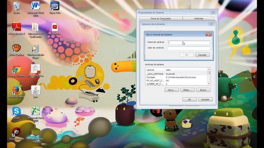Open the Recycle Bin desktop icon
This screenshot has width=264, height=148.
coord(16,7)
